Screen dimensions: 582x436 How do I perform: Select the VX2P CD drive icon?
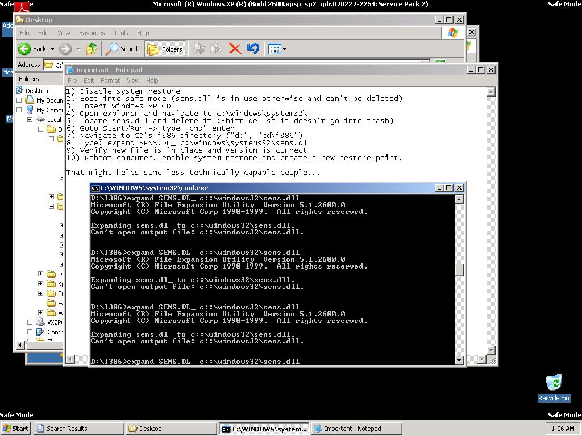40,322
